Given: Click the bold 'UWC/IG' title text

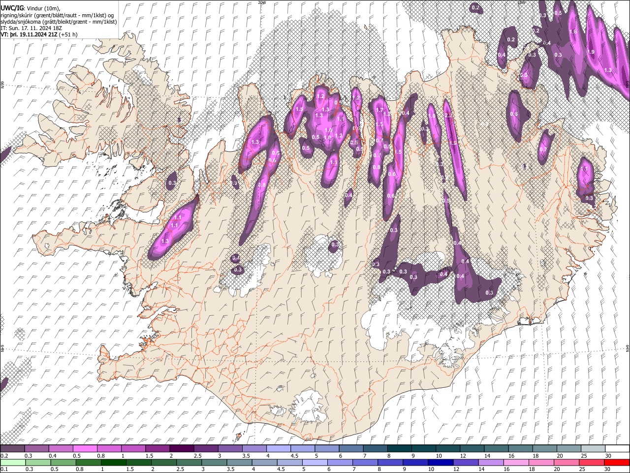Looking at the screenshot, I should click(x=11, y=8).
